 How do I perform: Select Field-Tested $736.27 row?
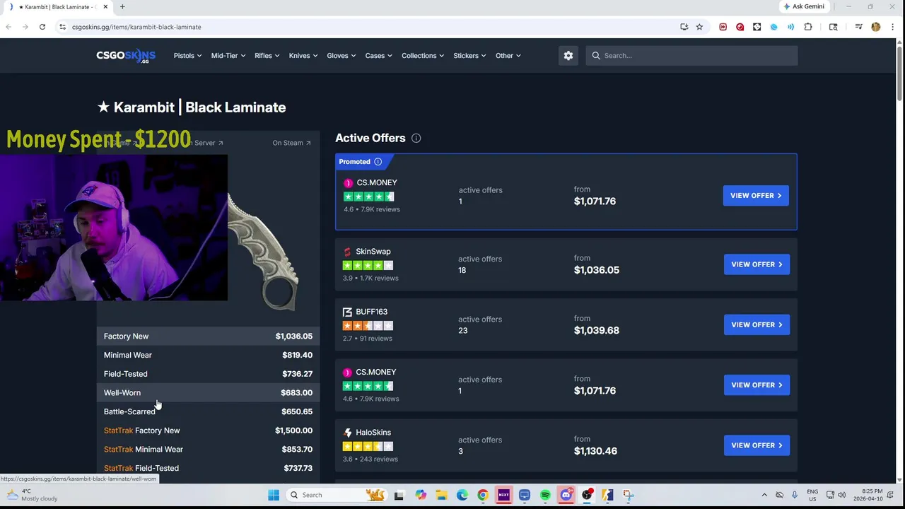click(x=208, y=374)
